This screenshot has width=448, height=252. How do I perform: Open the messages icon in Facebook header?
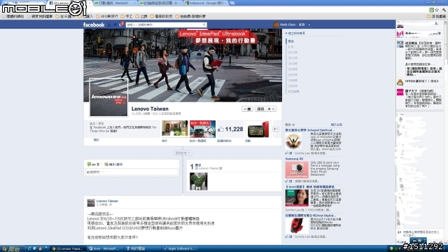115,25
